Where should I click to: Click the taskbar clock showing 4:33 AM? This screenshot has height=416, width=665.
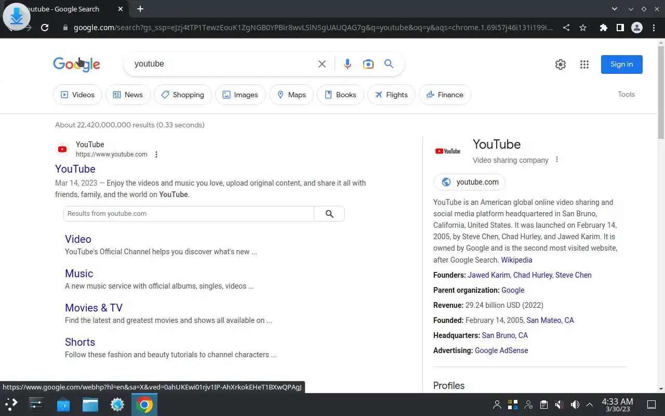(x=617, y=405)
